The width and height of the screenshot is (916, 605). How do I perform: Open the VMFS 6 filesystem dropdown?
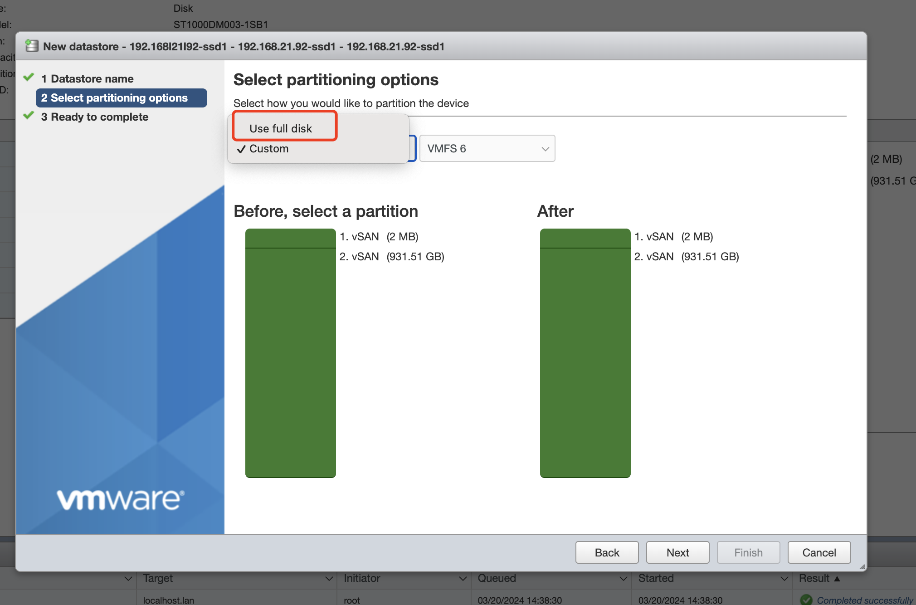point(487,149)
